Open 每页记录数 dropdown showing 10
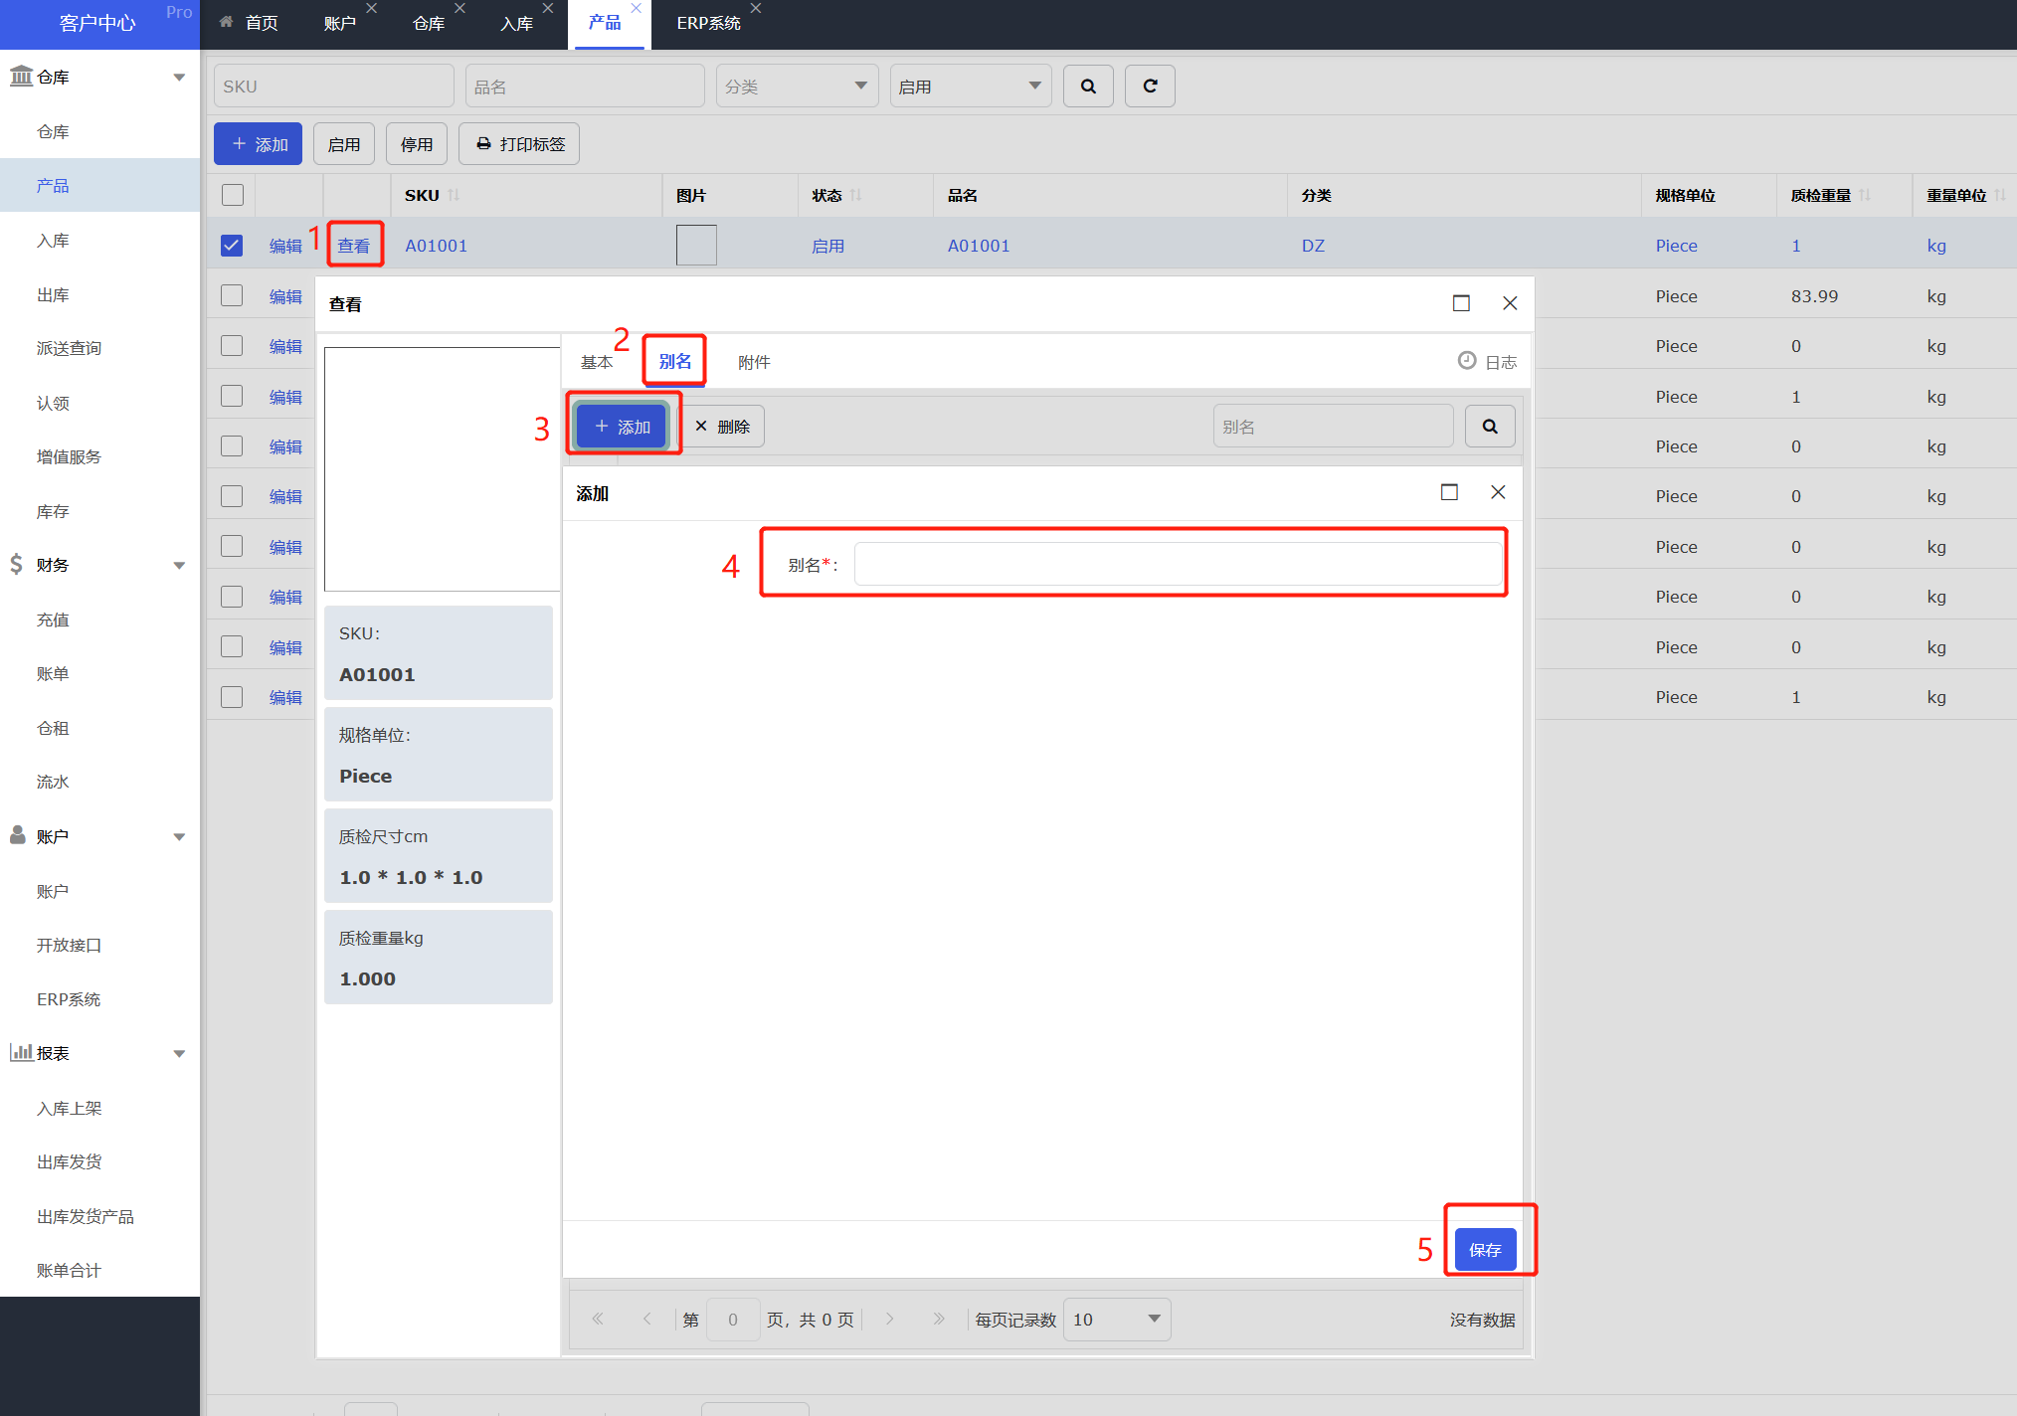 click(1117, 1320)
